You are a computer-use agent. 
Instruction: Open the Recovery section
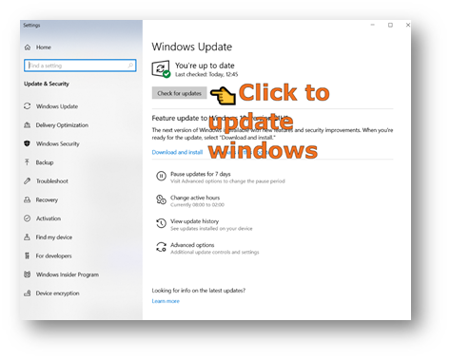47,199
